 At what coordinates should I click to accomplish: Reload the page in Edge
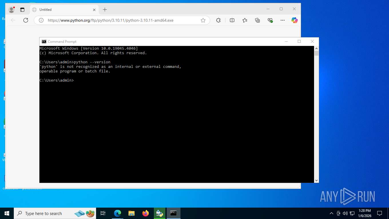26,20
